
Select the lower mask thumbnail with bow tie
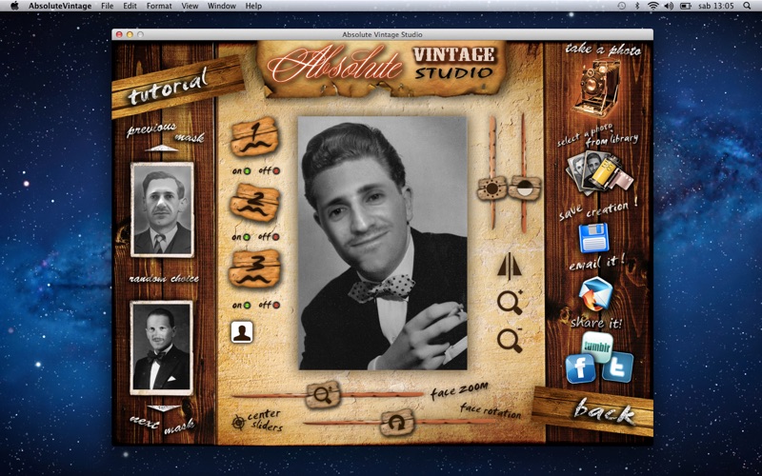pos(161,347)
